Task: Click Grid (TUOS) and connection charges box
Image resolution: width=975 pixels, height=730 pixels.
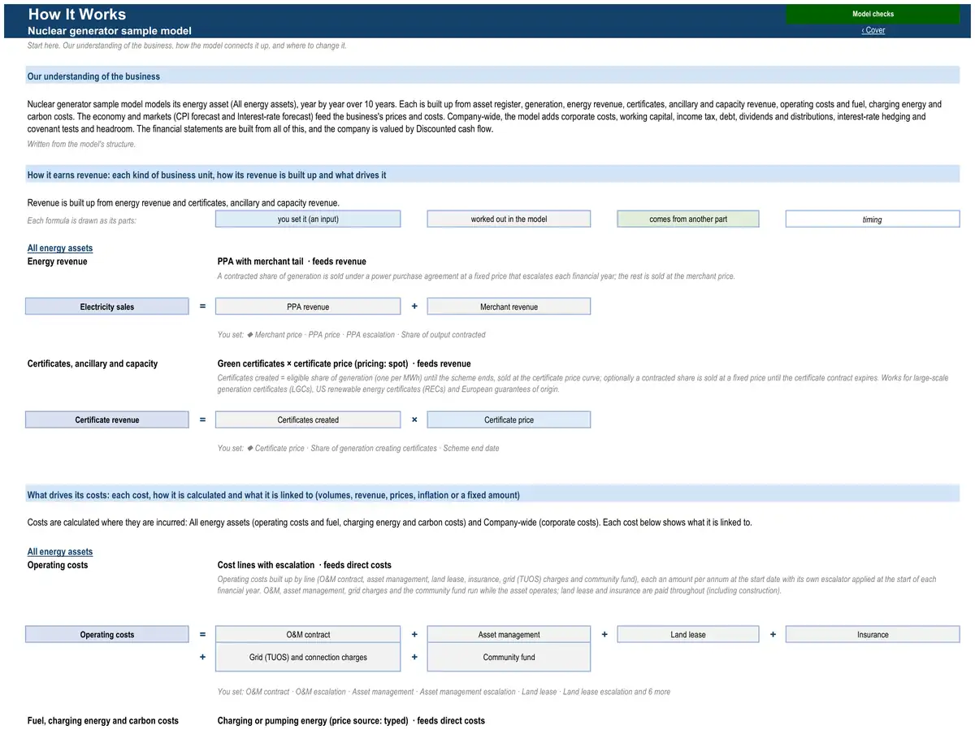Action: point(308,657)
